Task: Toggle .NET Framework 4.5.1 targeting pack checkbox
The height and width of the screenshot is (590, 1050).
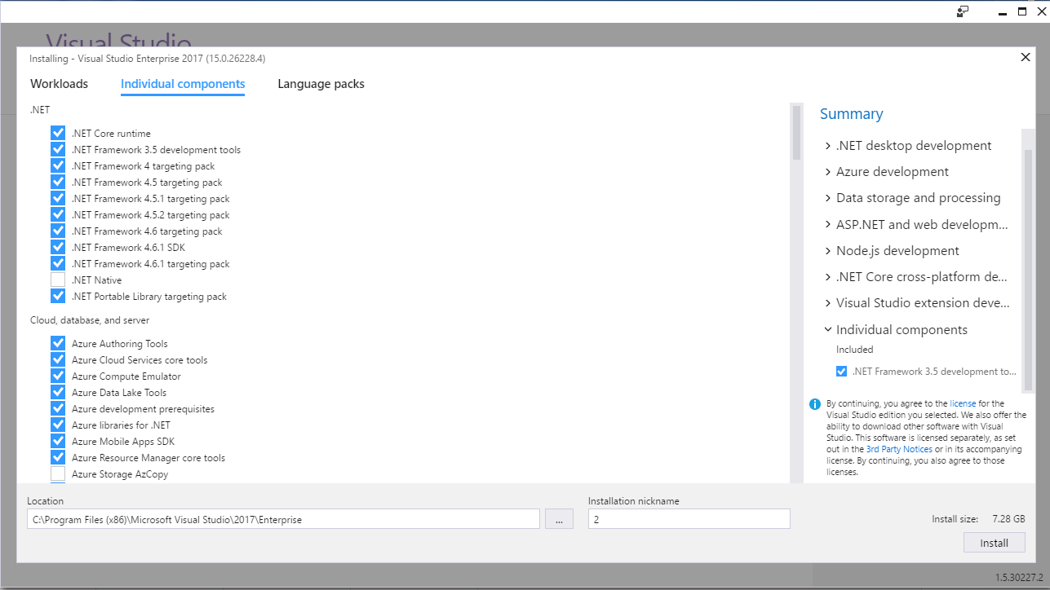Action: click(58, 198)
